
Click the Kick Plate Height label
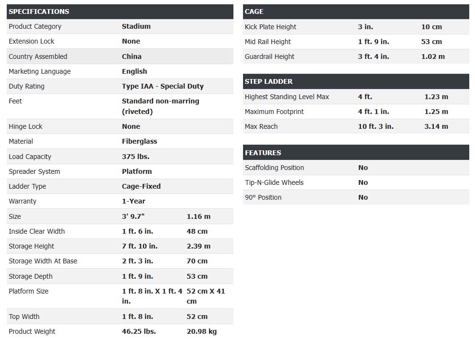[270, 27]
